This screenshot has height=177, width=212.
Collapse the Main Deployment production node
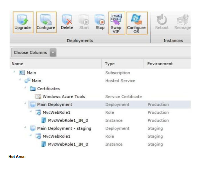click(25, 103)
